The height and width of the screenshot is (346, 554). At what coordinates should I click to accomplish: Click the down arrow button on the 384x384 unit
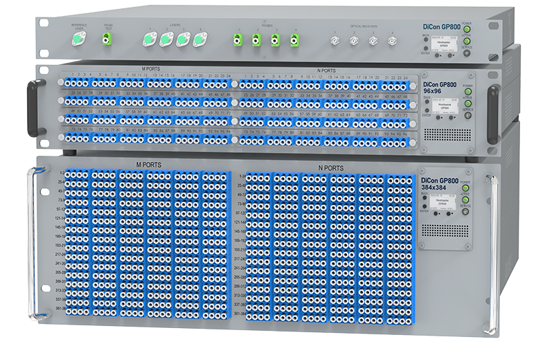tap(448, 214)
